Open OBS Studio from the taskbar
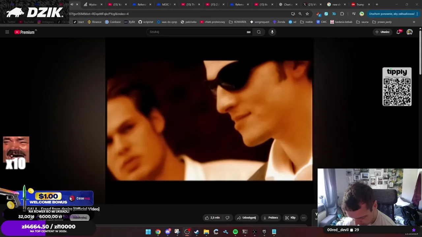The width and height of the screenshot is (422, 237). 187,232
